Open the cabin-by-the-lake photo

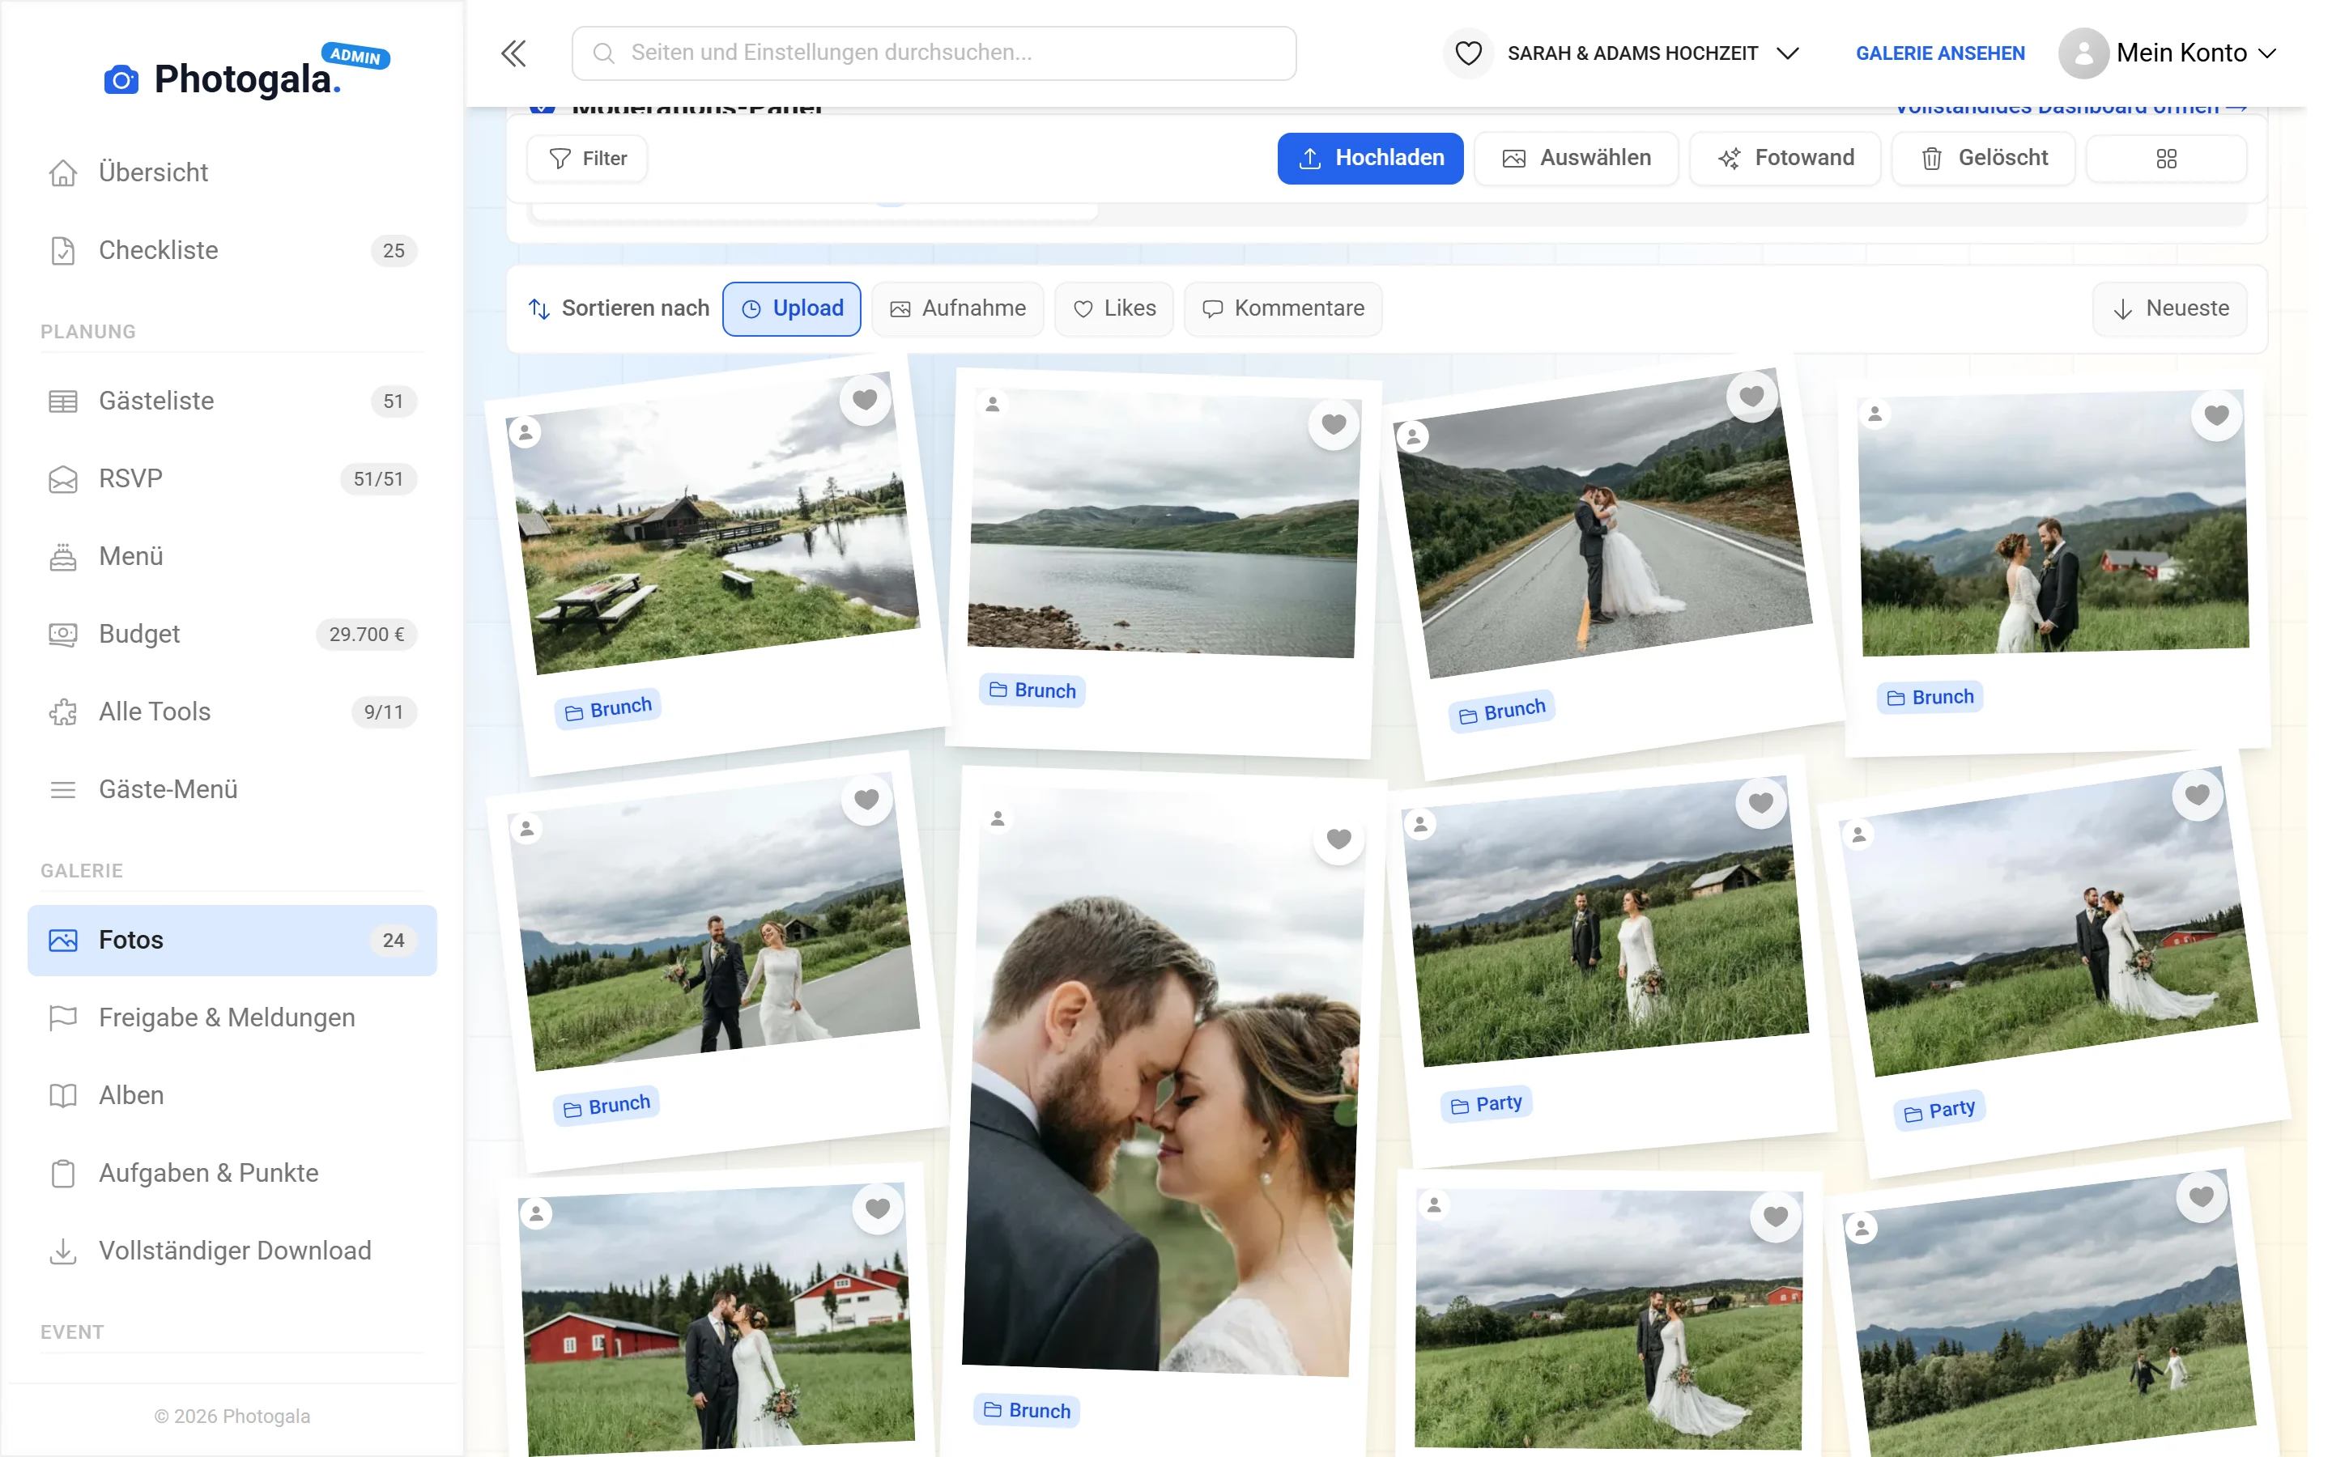pos(713,523)
